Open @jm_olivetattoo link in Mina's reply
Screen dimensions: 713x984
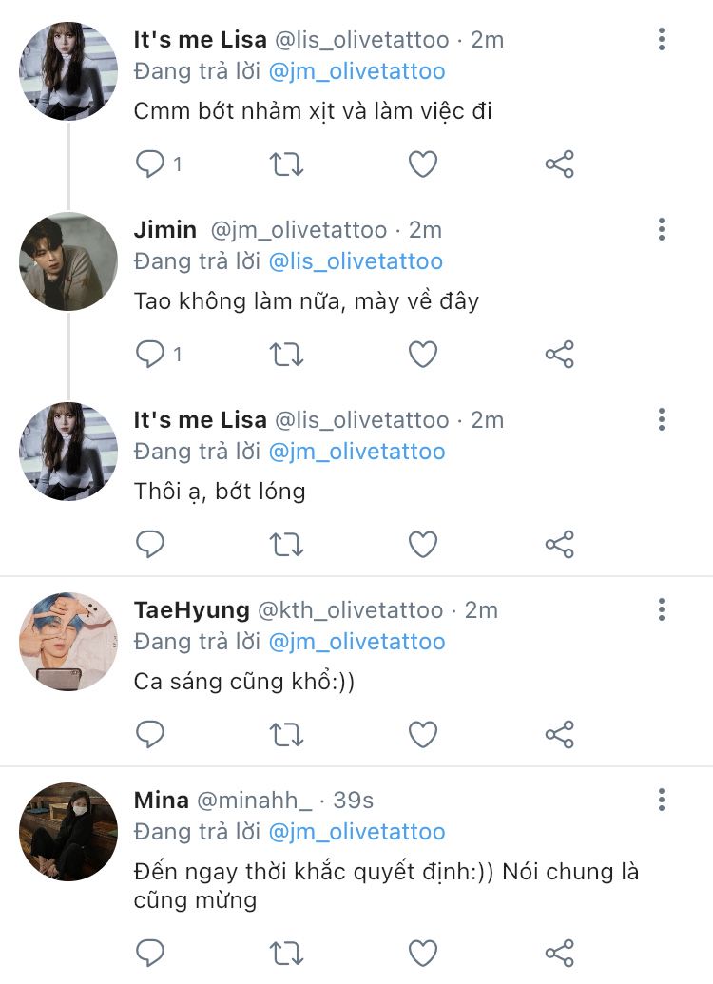[x=356, y=832]
